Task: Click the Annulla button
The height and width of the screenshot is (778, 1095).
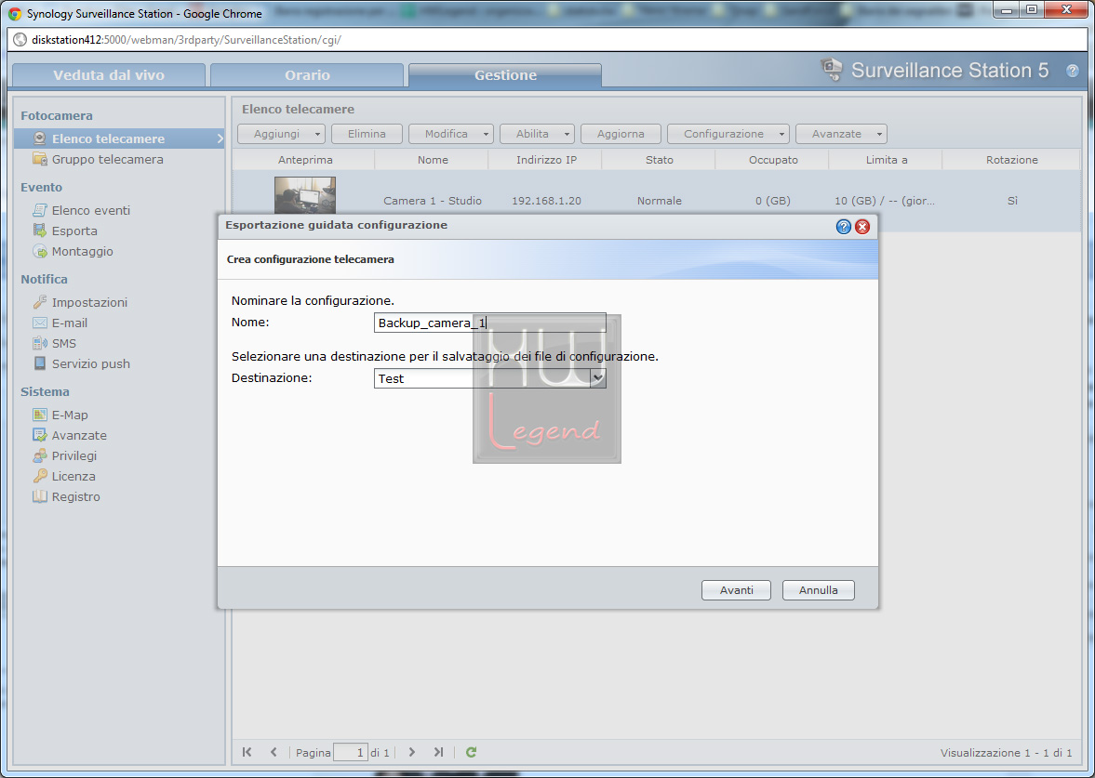Action: (x=819, y=590)
